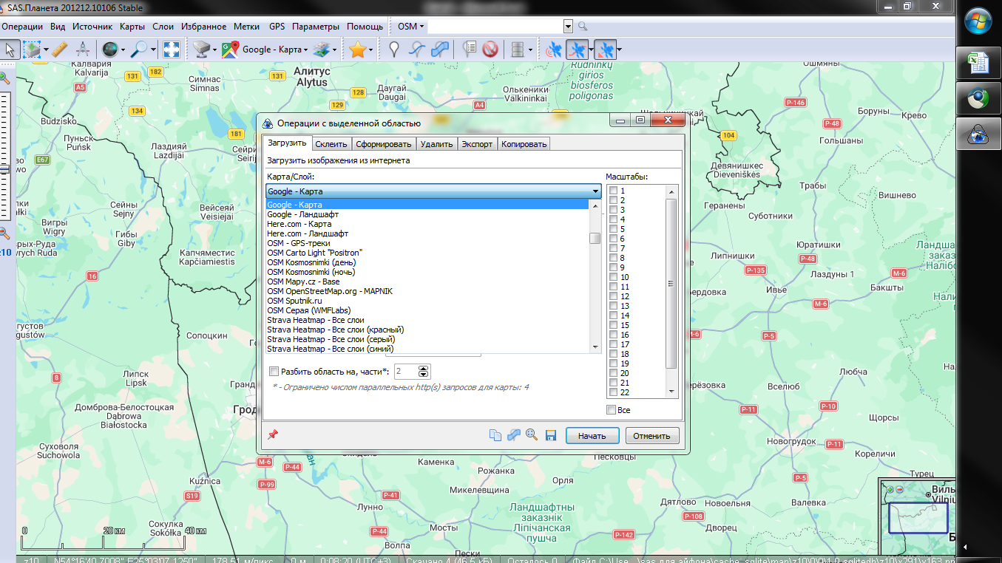Open the Карты menu
The width and height of the screenshot is (1002, 563).
click(x=132, y=26)
